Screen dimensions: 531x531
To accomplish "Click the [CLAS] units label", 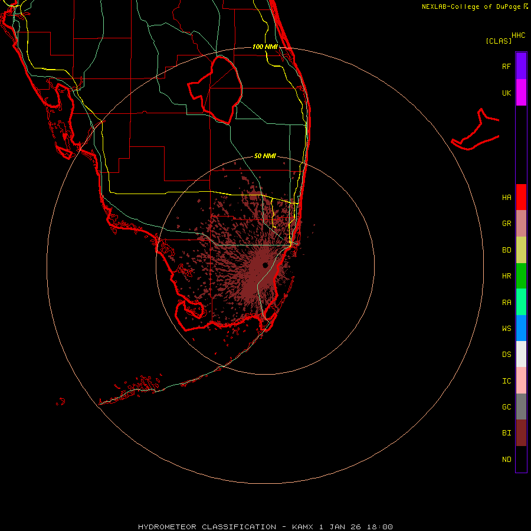I will pos(499,41).
